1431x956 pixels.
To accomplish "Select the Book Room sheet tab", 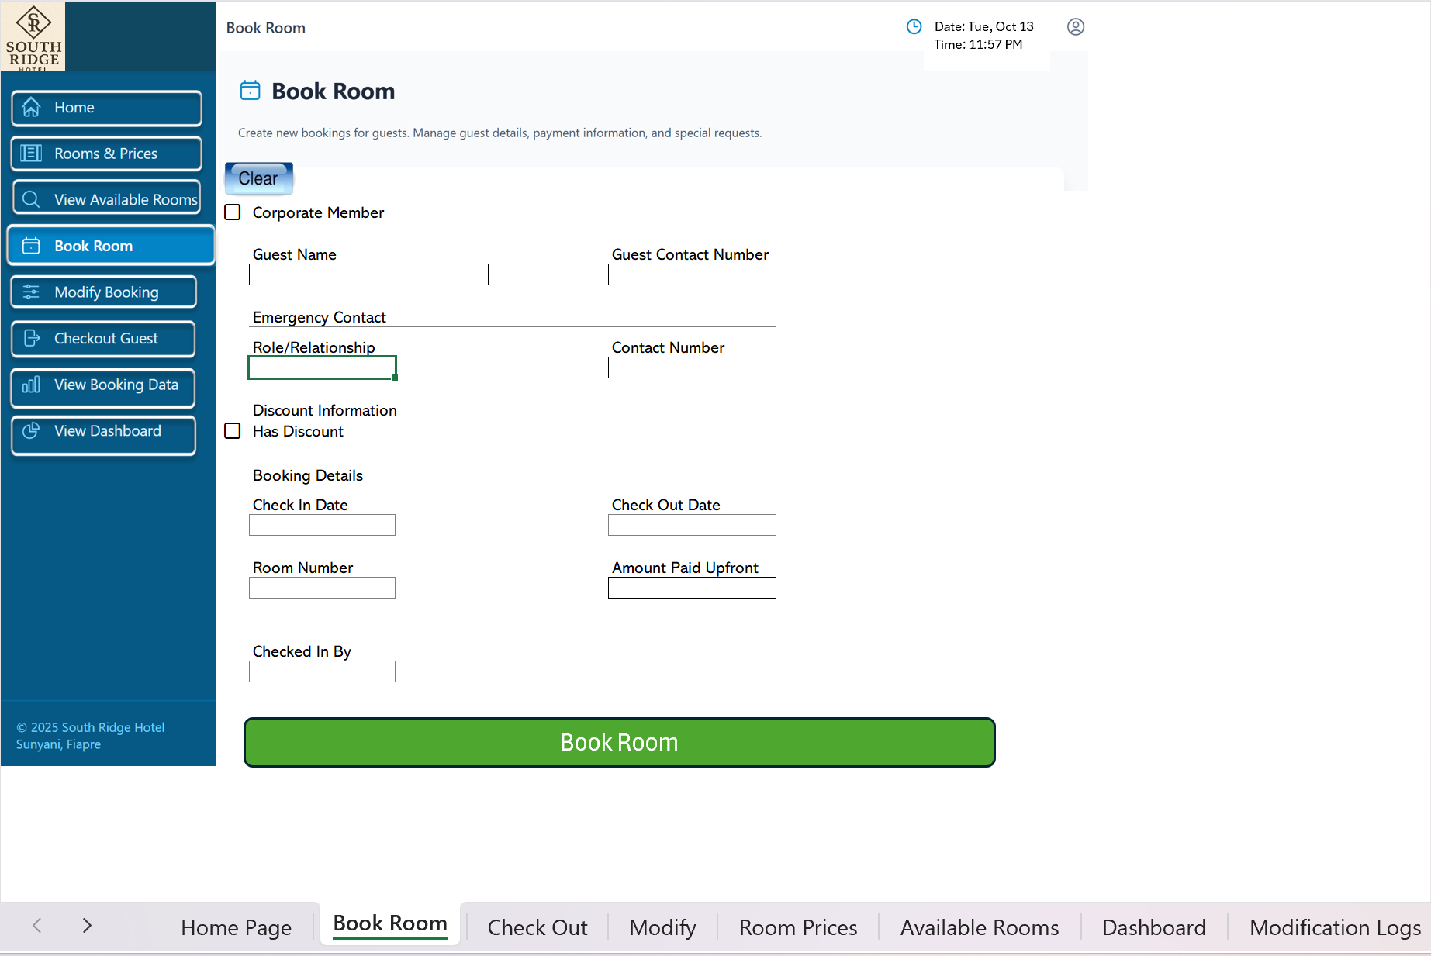I will coord(390,923).
